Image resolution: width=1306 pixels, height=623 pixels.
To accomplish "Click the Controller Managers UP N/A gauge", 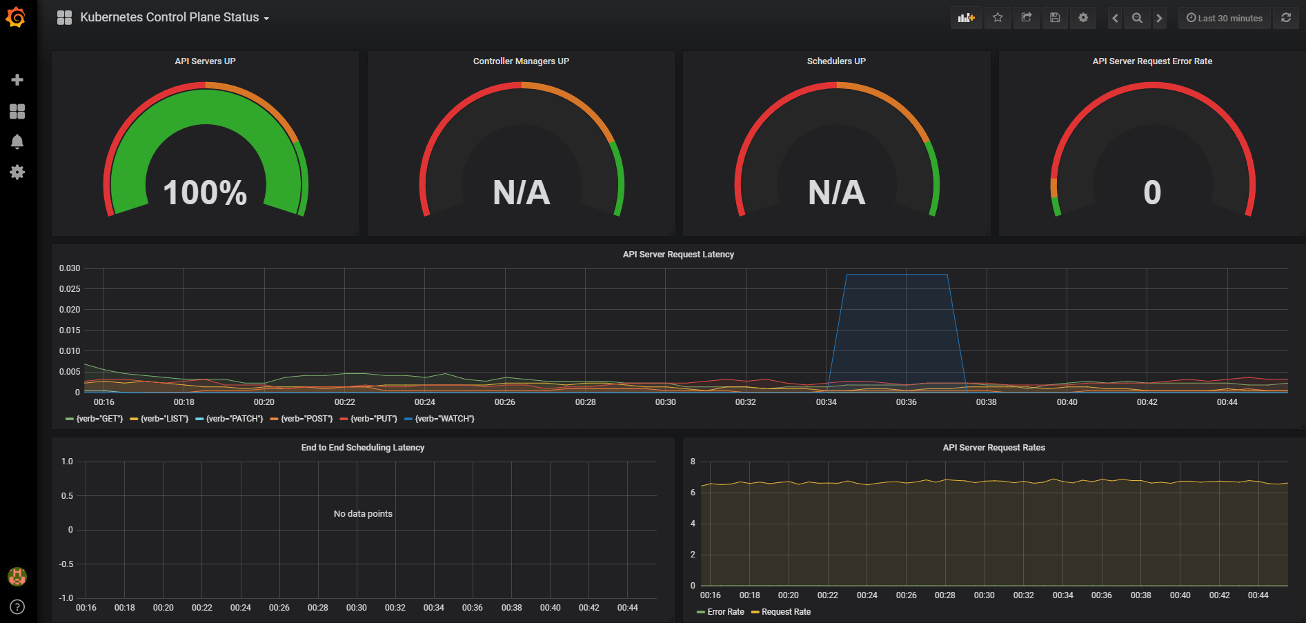I will [521, 148].
